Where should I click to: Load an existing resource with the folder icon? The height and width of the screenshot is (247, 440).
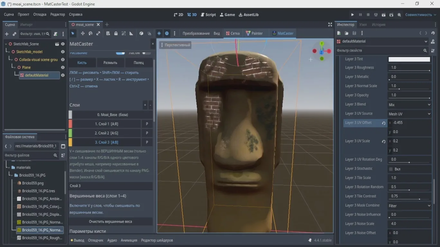(x=346, y=33)
